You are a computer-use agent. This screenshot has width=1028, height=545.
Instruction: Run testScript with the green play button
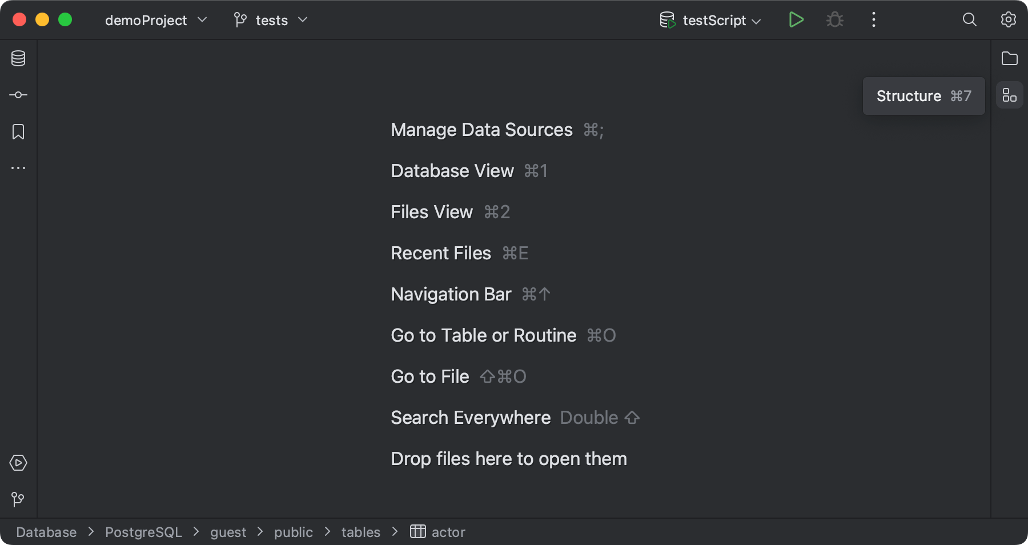click(796, 19)
